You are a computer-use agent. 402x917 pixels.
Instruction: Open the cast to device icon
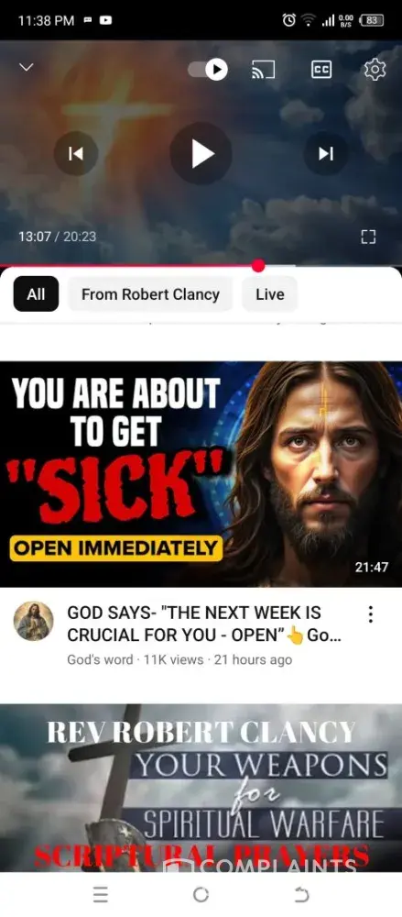click(x=263, y=71)
